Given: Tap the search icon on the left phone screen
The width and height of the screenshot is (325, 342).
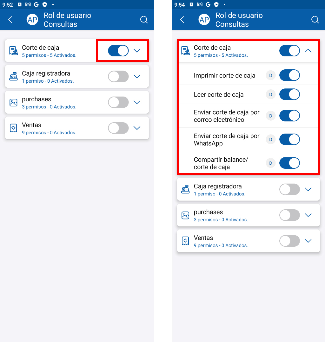Looking at the screenshot, I should (x=144, y=20).
